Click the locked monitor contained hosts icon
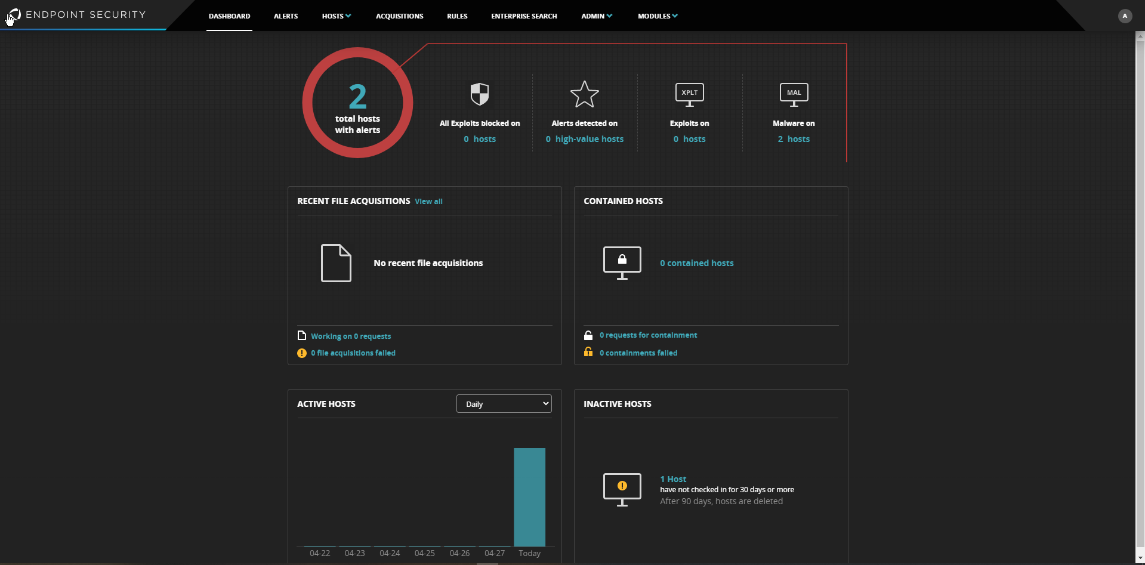Viewport: 1145px width, 565px height. [x=622, y=263]
